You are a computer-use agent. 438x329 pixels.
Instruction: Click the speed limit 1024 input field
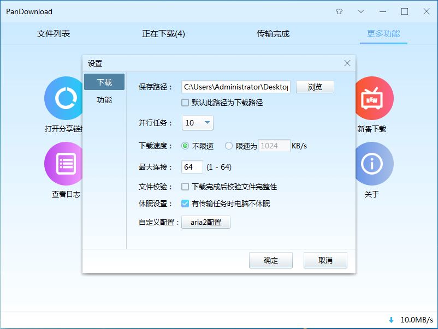[274, 146]
